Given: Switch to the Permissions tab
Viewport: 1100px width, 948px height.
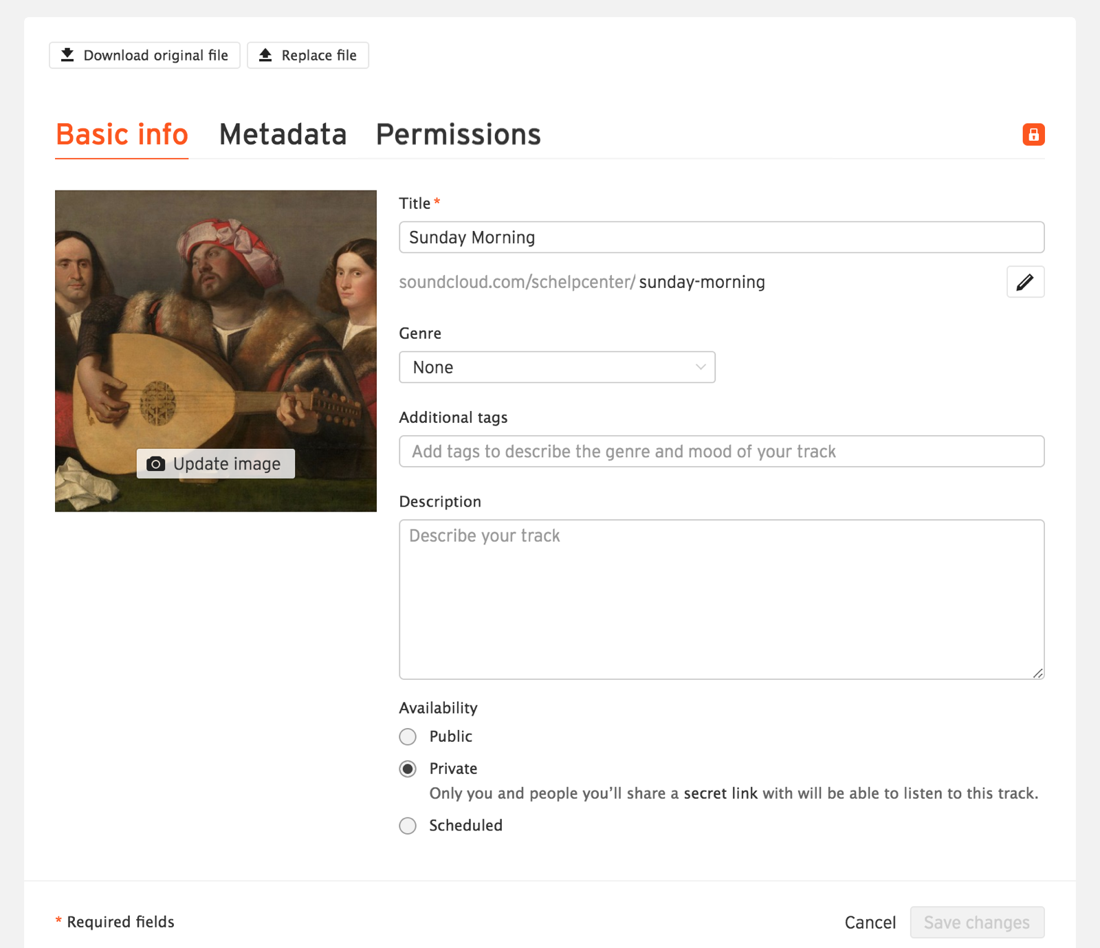Looking at the screenshot, I should tap(459, 135).
